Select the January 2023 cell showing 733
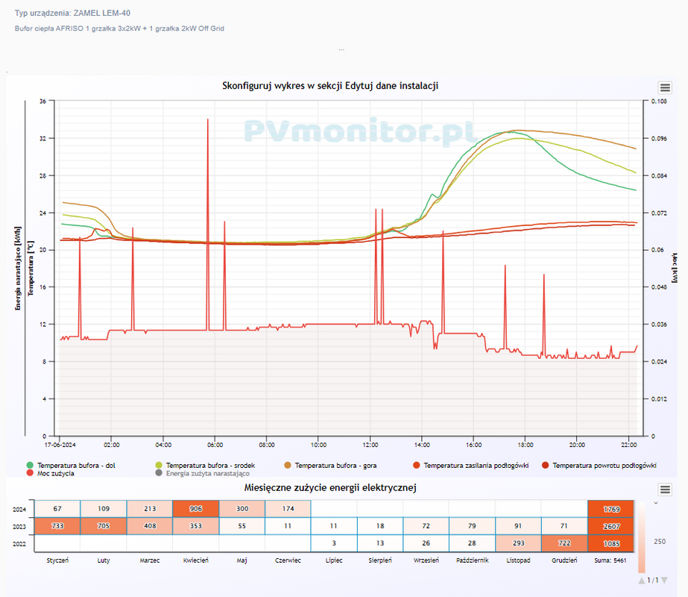This screenshot has width=688, height=597. coord(57,526)
